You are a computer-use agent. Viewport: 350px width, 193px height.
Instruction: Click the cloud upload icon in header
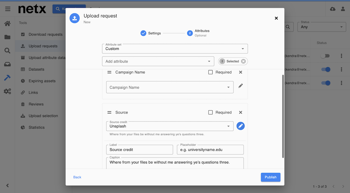click(x=332, y=9)
